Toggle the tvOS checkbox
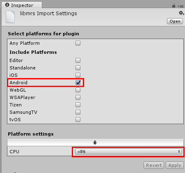 tap(78, 120)
